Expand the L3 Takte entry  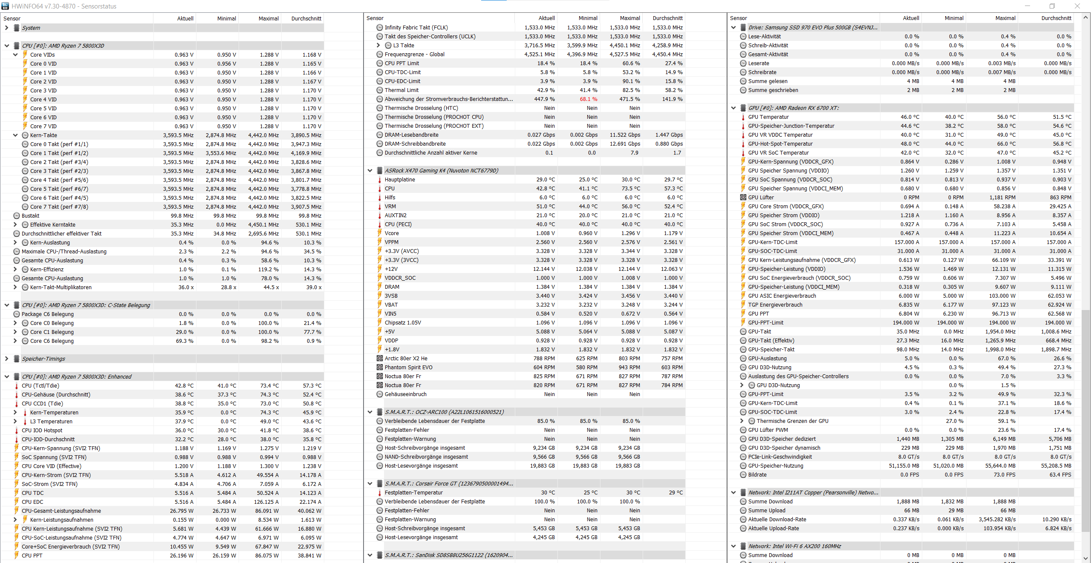tap(378, 45)
